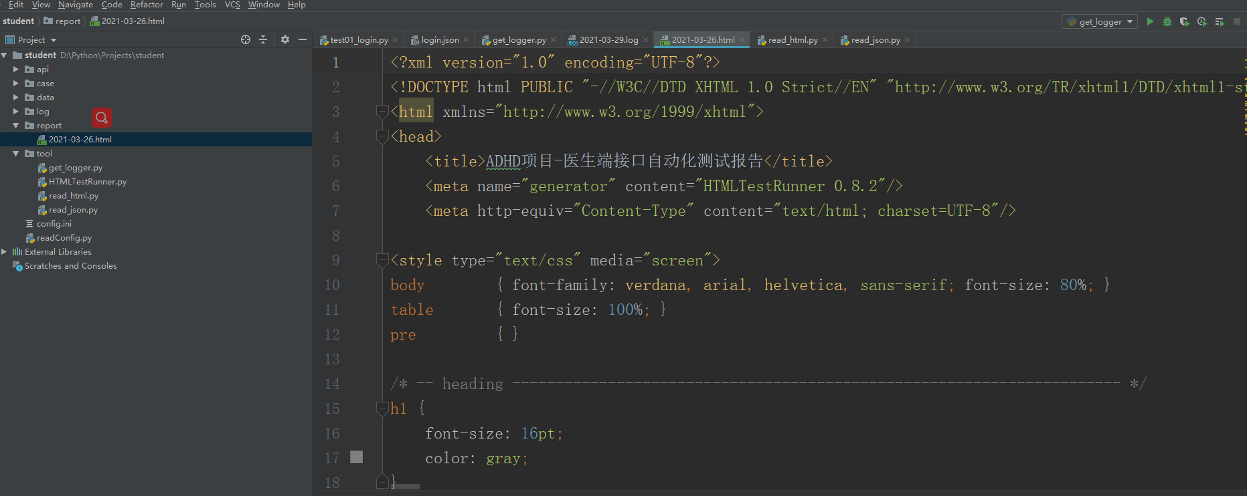This screenshot has width=1247, height=496.
Task: Launch the profiler run icon
Action: 1202,21
